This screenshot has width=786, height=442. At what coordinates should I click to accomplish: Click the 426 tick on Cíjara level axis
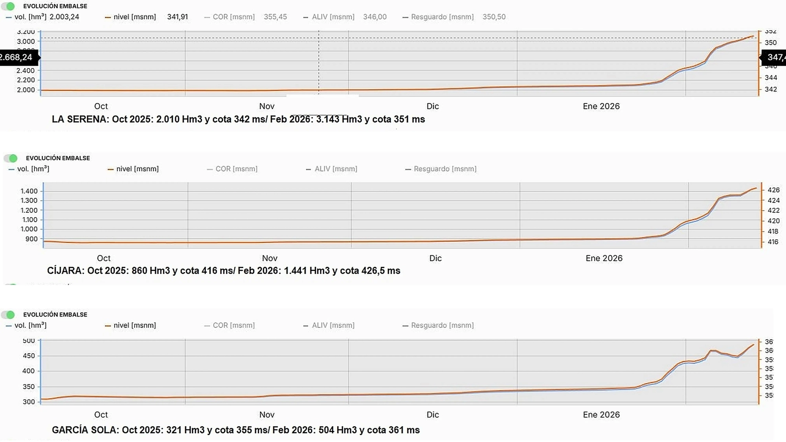pos(773,190)
